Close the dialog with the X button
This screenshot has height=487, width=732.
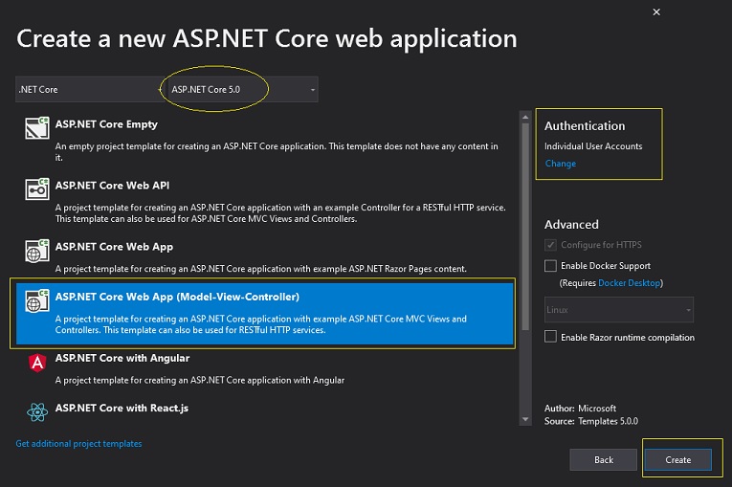[656, 12]
